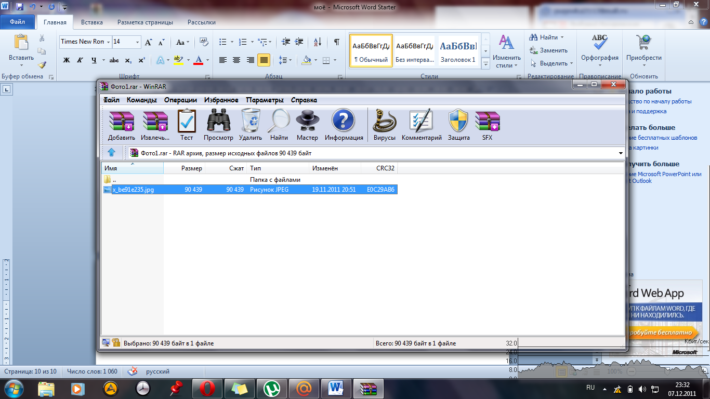Expand the text highlight color dropdown arrow
Viewport: 710px width, 399px height.
[188, 60]
